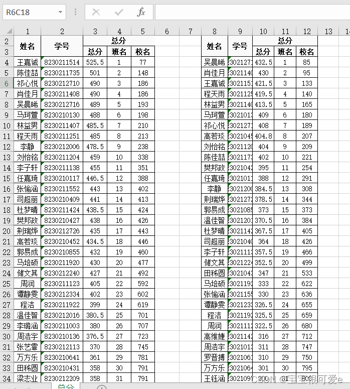350x389 pixels.
Task: Open the Name Box dropdown arrow
Action: click(60, 12)
